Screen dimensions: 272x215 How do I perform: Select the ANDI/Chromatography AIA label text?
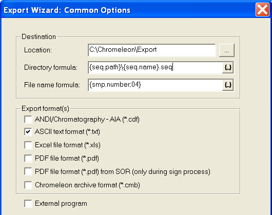tap(87, 120)
